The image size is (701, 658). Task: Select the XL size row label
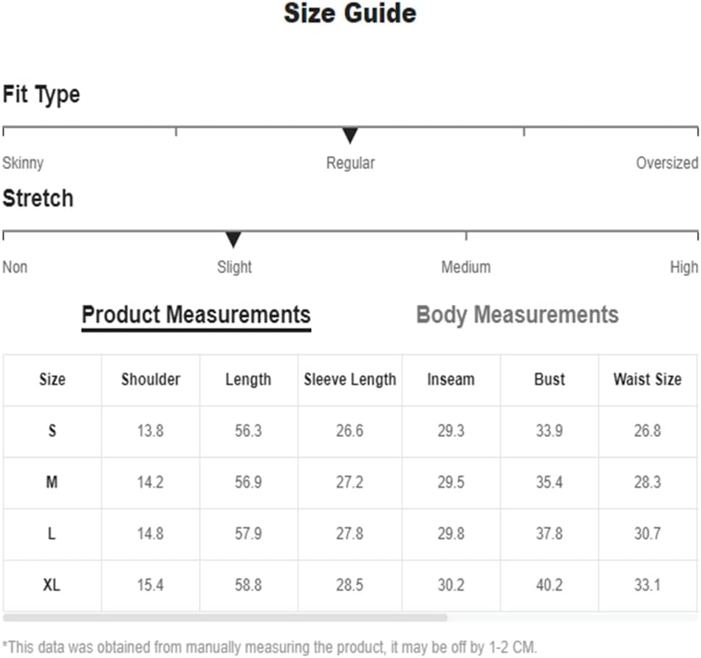pos(52,586)
